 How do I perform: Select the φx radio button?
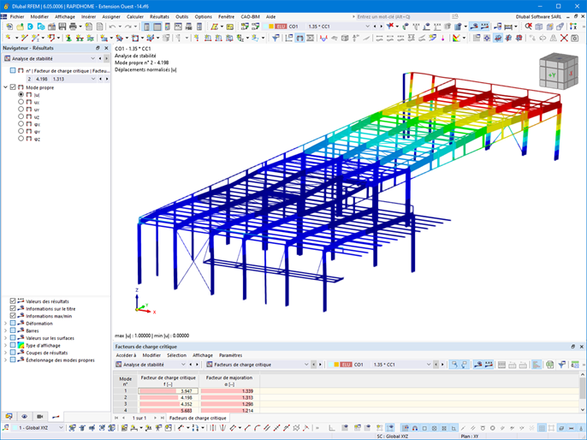point(21,124)
